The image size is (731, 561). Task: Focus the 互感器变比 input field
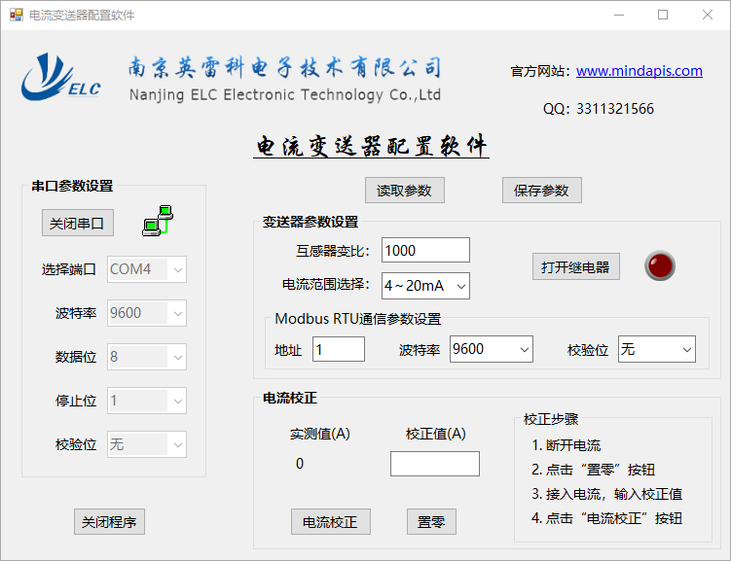[x=425, y=251]
